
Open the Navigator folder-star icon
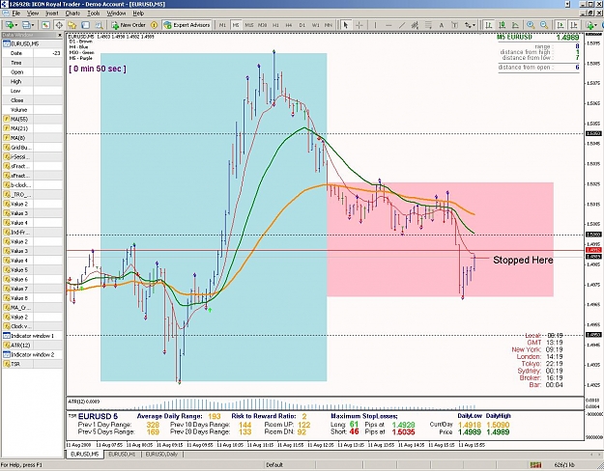(72, 25)
